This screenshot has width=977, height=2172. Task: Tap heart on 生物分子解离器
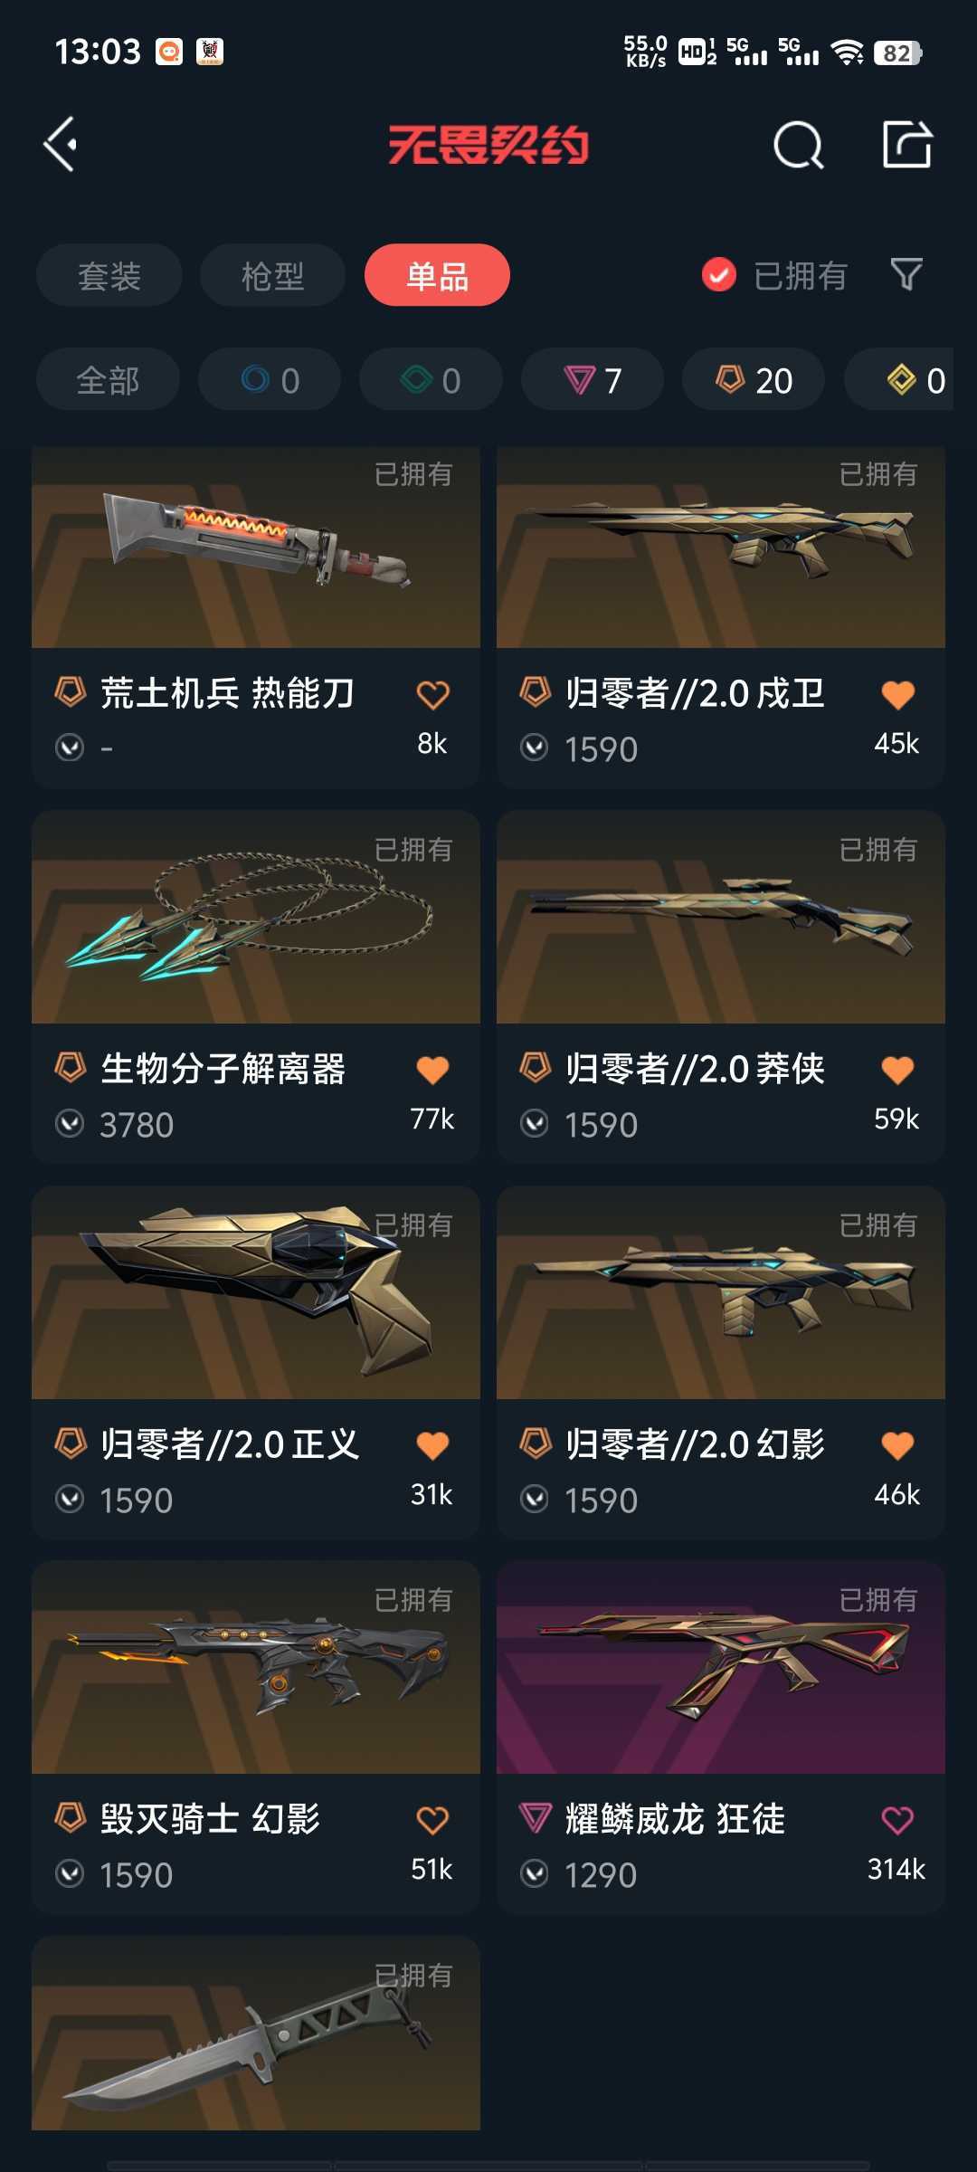coord(432,1071)
